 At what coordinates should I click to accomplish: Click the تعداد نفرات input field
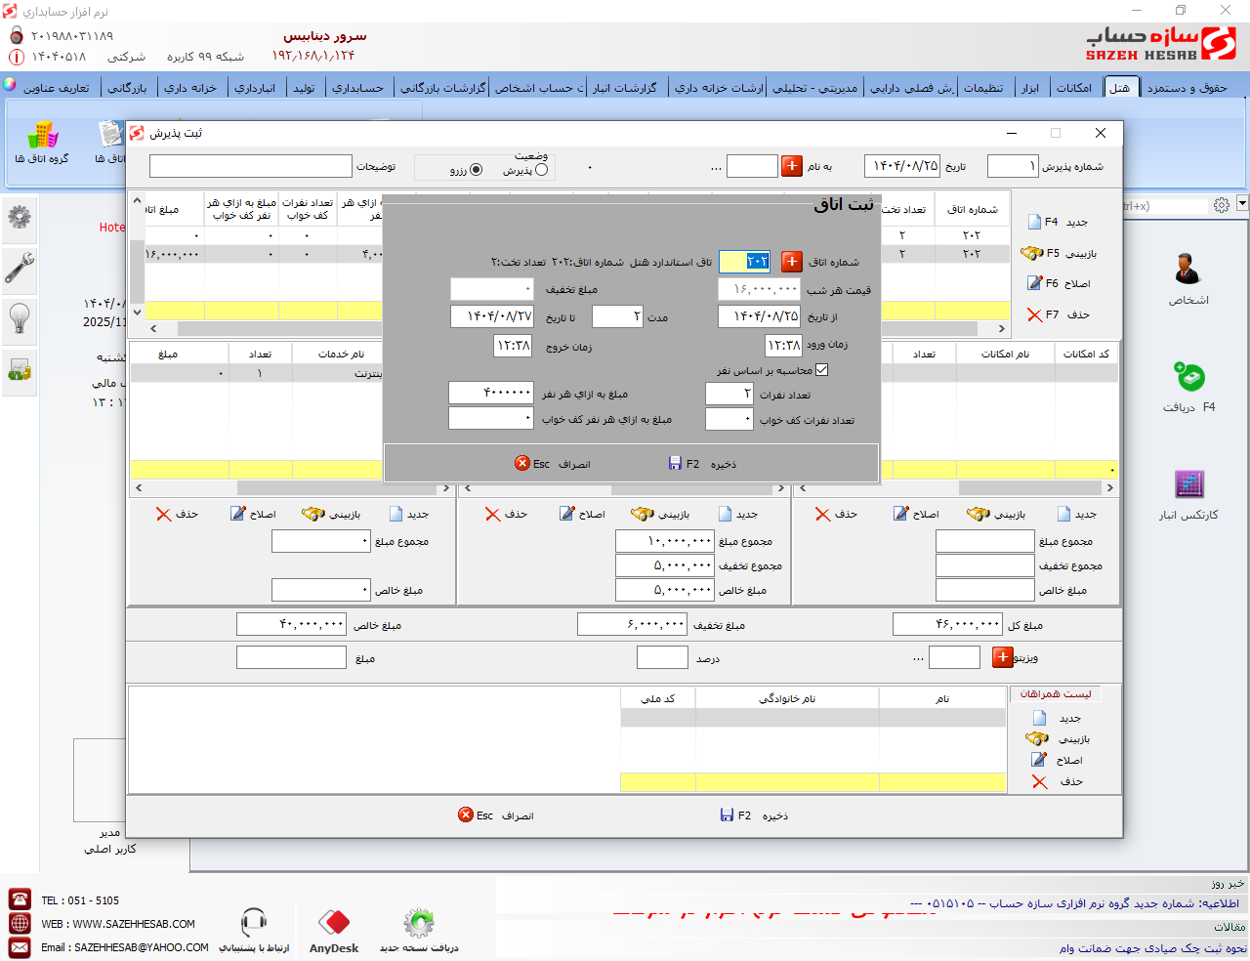[x=729, y=394]
